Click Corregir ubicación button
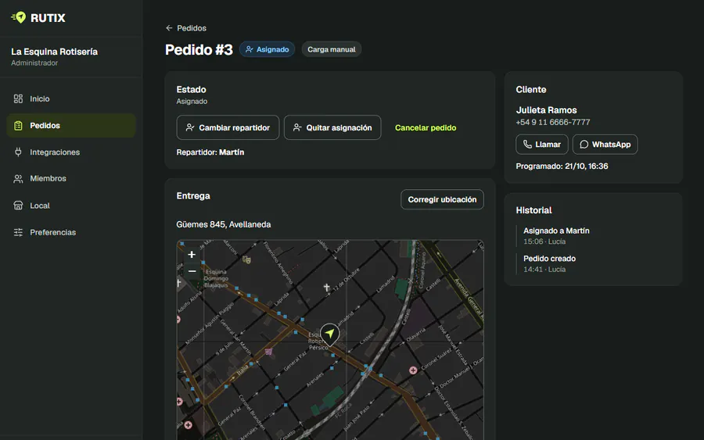The image size is (704, 440). coord(442,199)
